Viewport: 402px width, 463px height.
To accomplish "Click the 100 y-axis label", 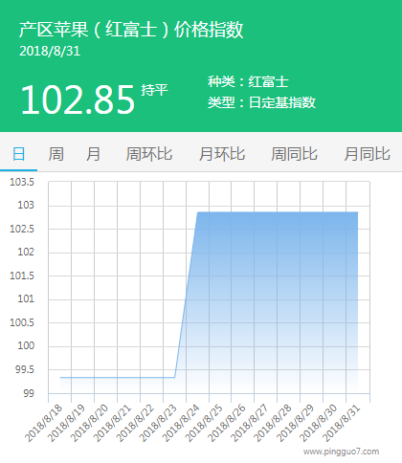I will (26, 345).
